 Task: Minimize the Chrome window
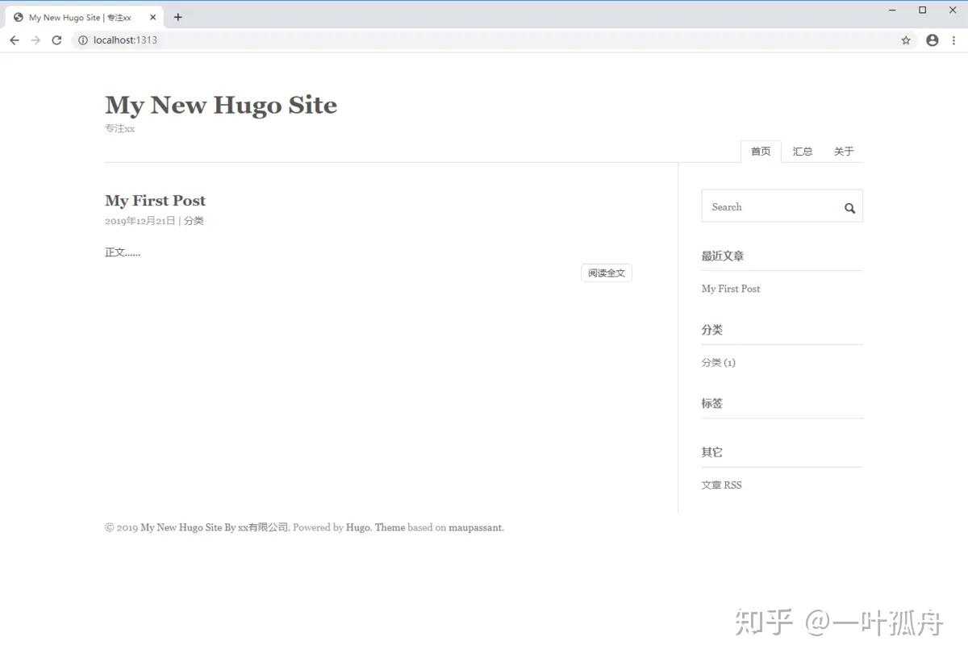(892, 10)
